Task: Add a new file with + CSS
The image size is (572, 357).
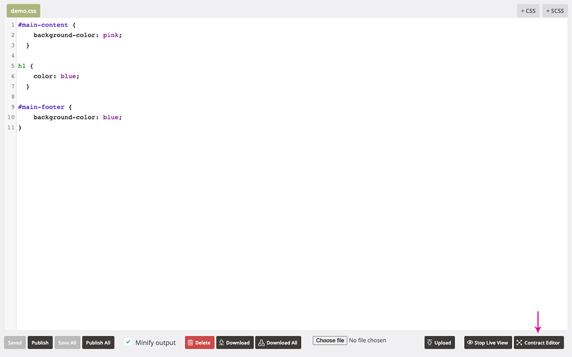Action: coord(528,10)
